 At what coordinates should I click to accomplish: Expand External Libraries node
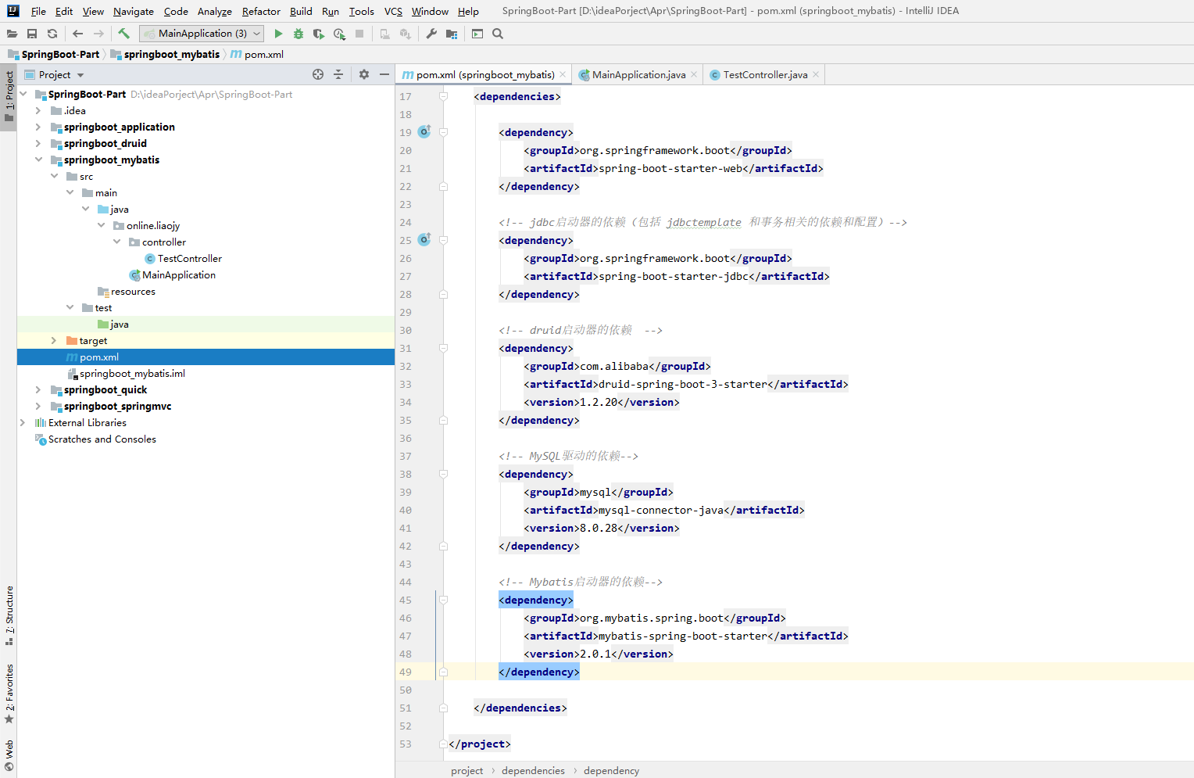click(x=22, y=423)
